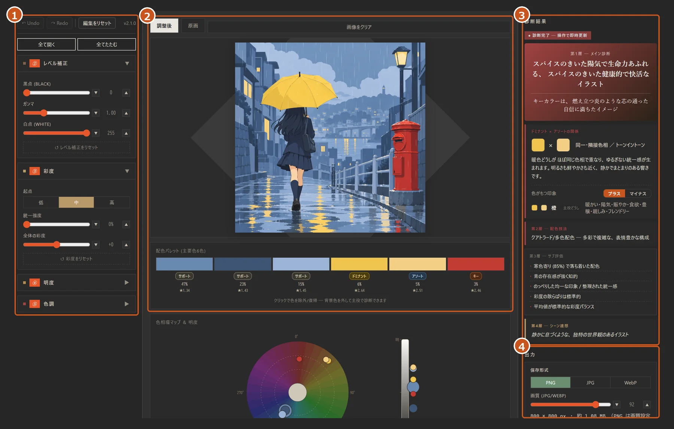This screenshot has height=429, width=674.
Task: Decrease white point with down arrow
Action: (x=96, y=133)
